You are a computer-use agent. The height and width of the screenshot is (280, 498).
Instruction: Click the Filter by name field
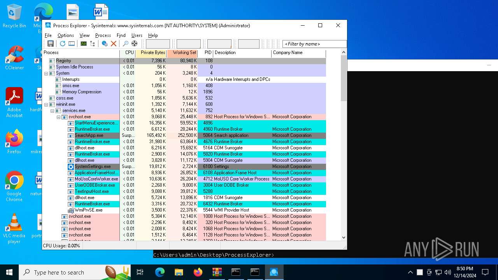coord(314,44)
